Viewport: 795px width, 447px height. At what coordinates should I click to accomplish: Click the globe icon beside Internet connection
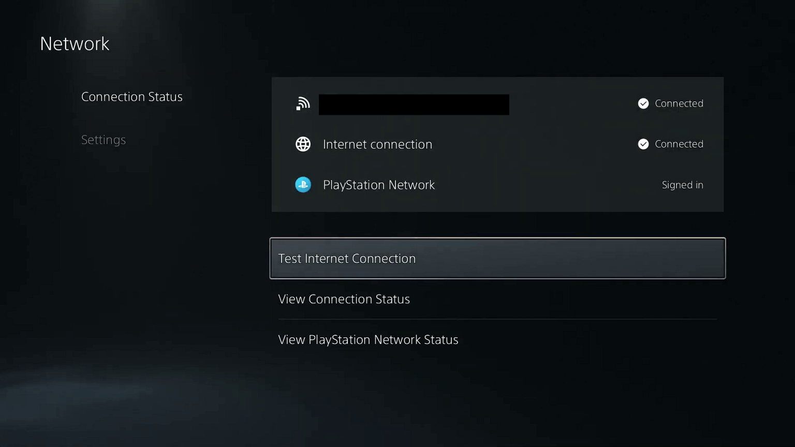303,144
